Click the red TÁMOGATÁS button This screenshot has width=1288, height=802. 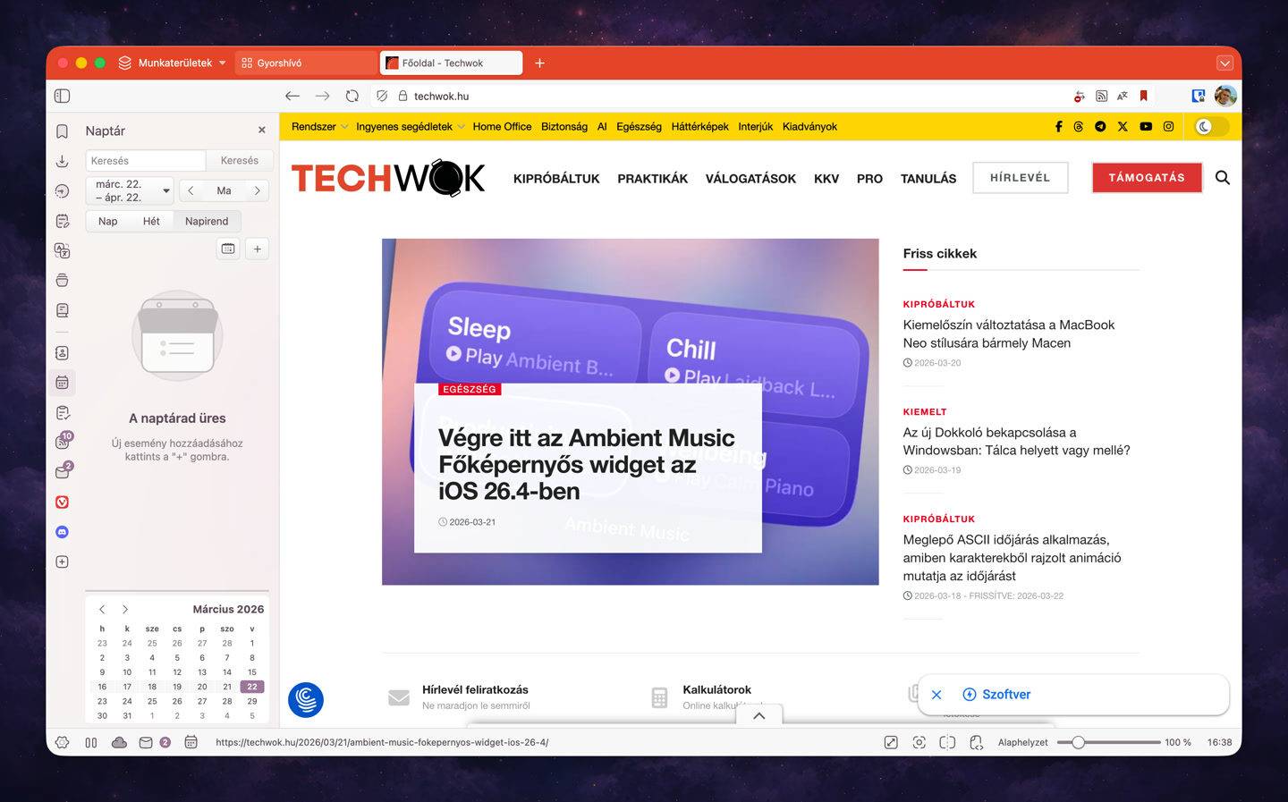pyautogui.click(x=1147, y=177)
